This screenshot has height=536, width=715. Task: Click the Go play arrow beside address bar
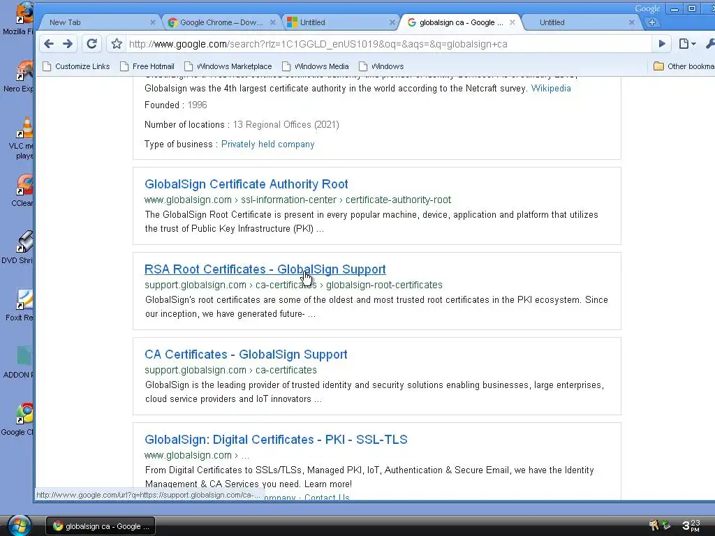pyautogui.click(x=662, y=44)
